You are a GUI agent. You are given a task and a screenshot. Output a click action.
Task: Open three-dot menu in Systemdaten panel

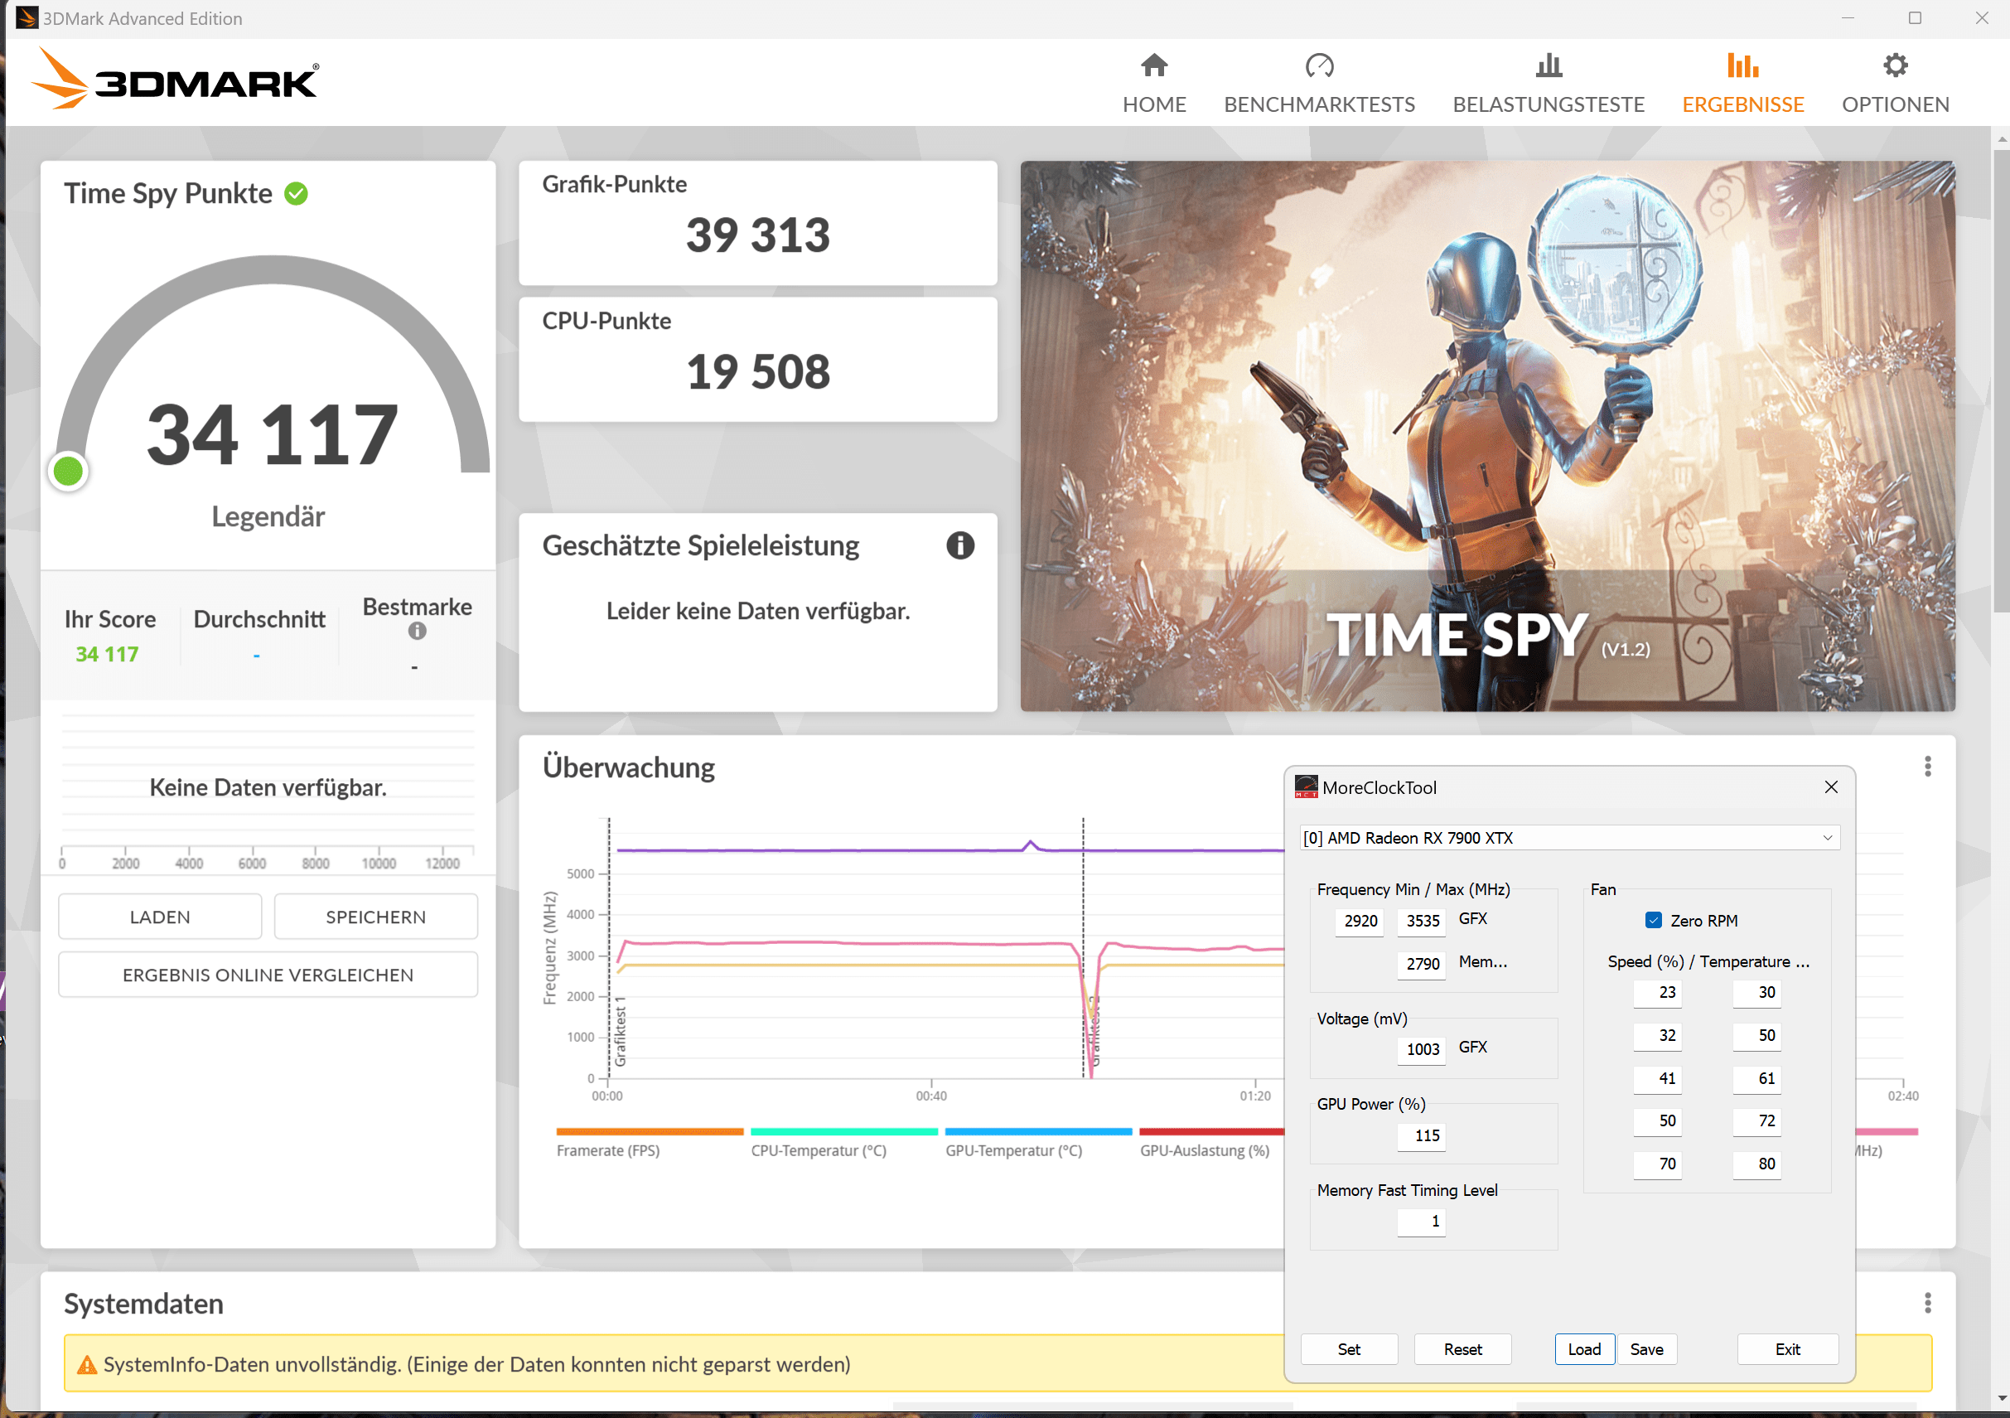point(1927,1304)
